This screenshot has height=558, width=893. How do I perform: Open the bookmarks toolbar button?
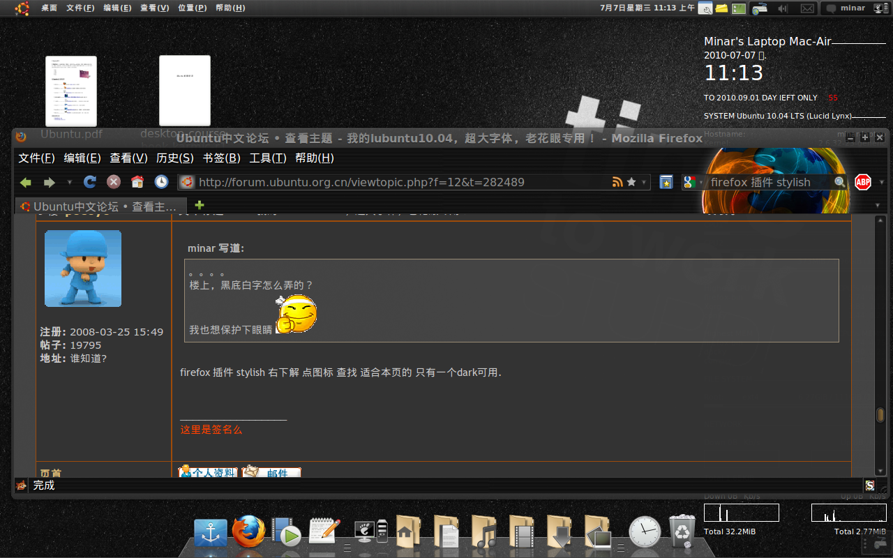coord(666,182)
